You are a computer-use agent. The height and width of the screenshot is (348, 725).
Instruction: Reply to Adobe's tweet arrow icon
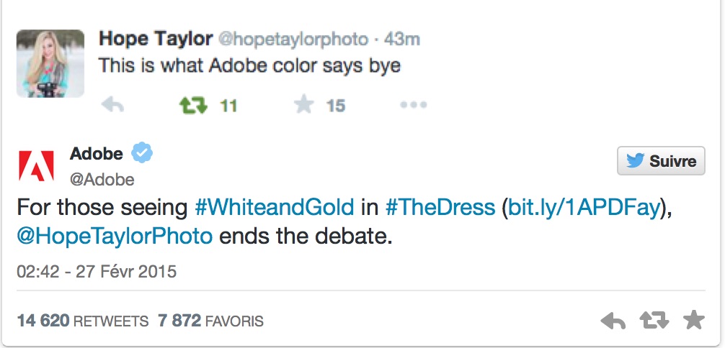tap(613, 321)
